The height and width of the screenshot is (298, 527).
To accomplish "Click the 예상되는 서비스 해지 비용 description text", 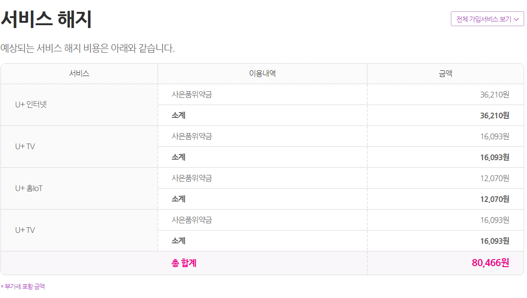I will [x=88, y=48].
